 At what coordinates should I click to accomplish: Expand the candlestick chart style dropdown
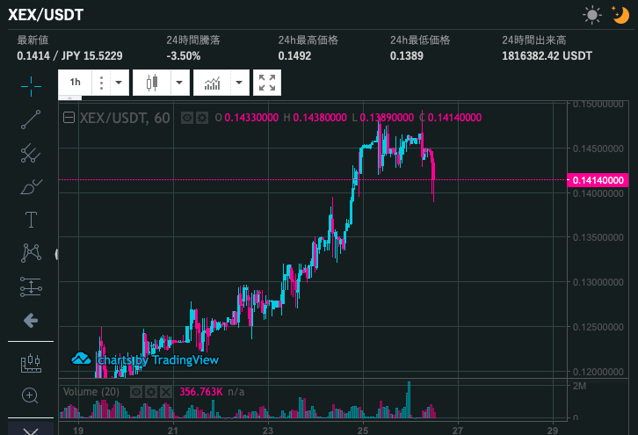pos(179,83)
